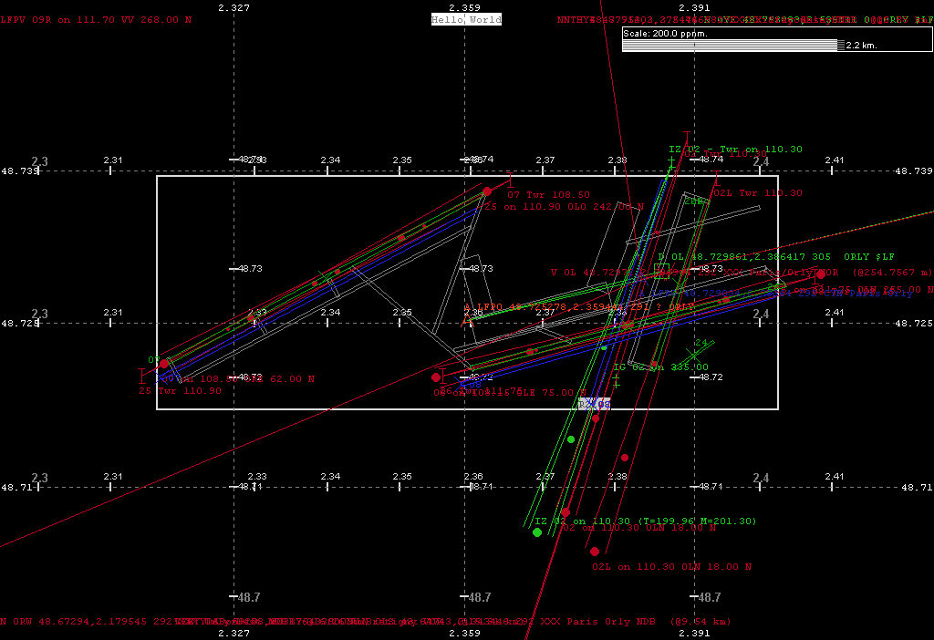Viewport: 934px width, 640px height.
Task: Click the "IG 02 on 335.00" green label
Action: pos(660,366)
